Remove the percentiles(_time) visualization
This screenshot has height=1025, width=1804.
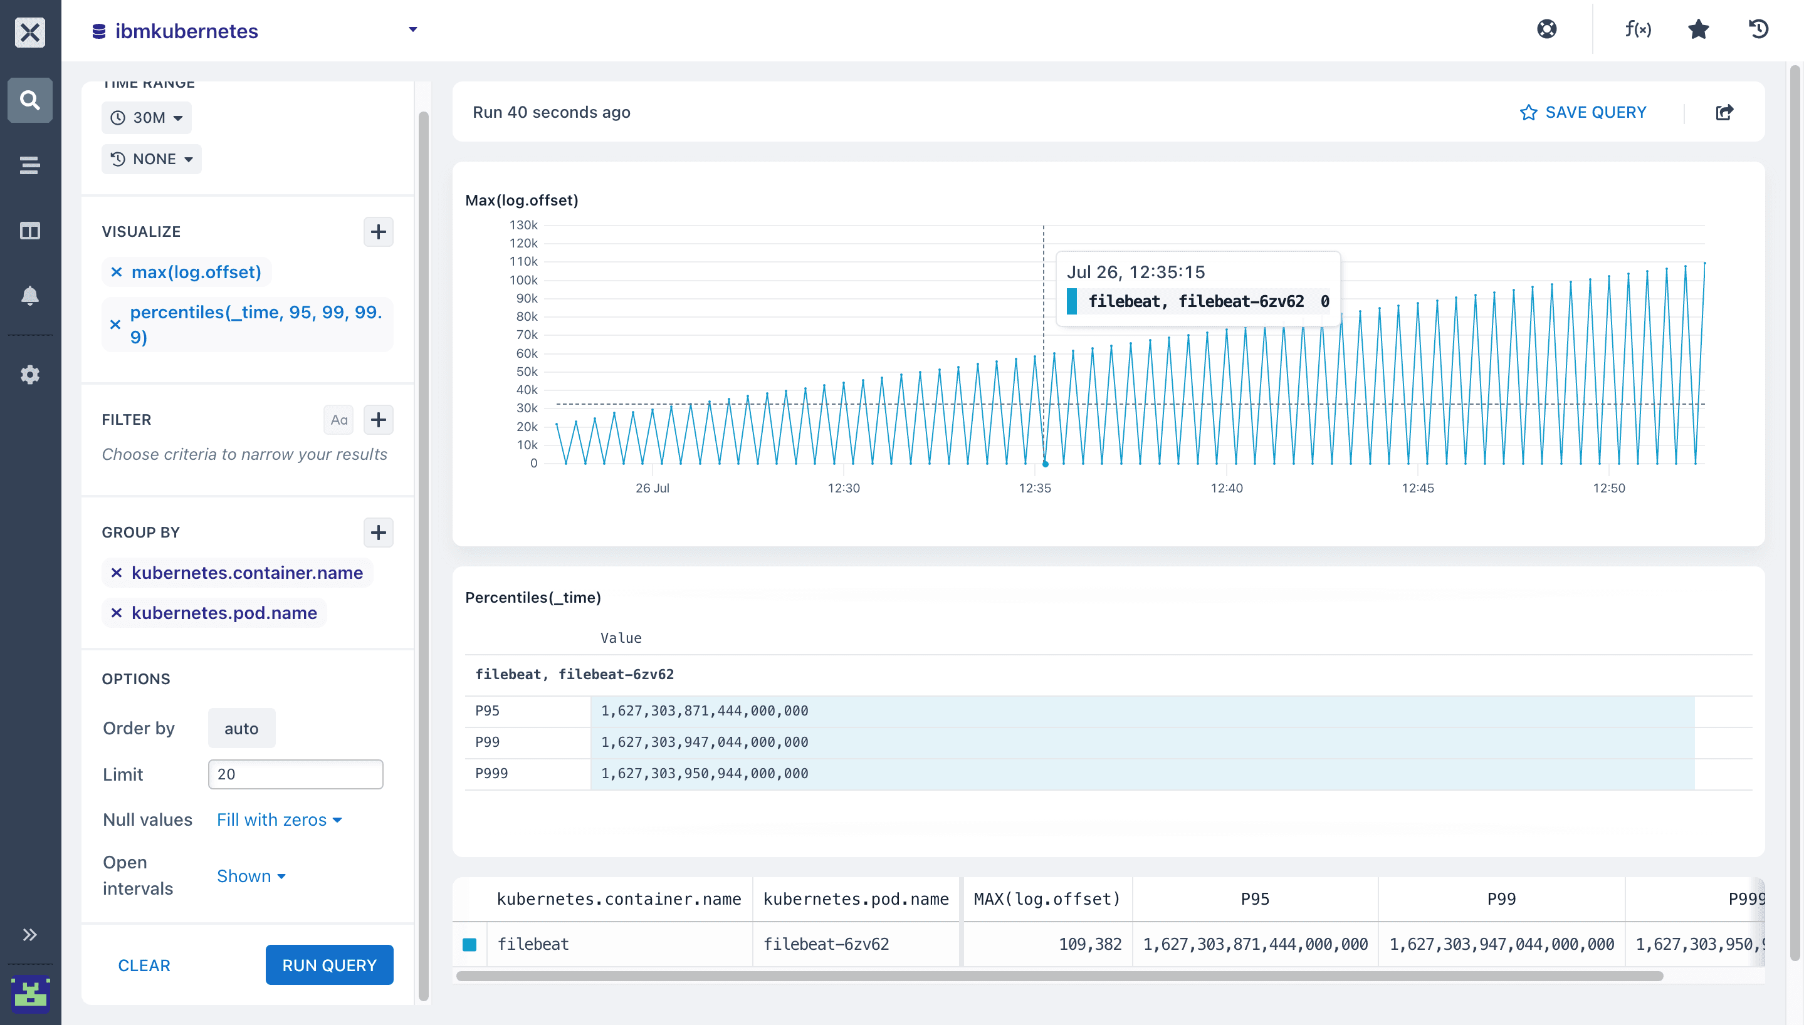[115, 325]
